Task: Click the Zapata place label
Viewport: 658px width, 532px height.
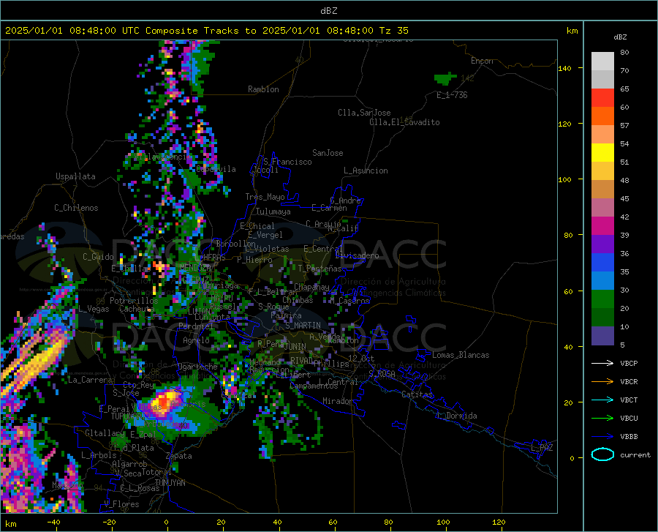Action: pyautogui.click(x=179, y=456)
